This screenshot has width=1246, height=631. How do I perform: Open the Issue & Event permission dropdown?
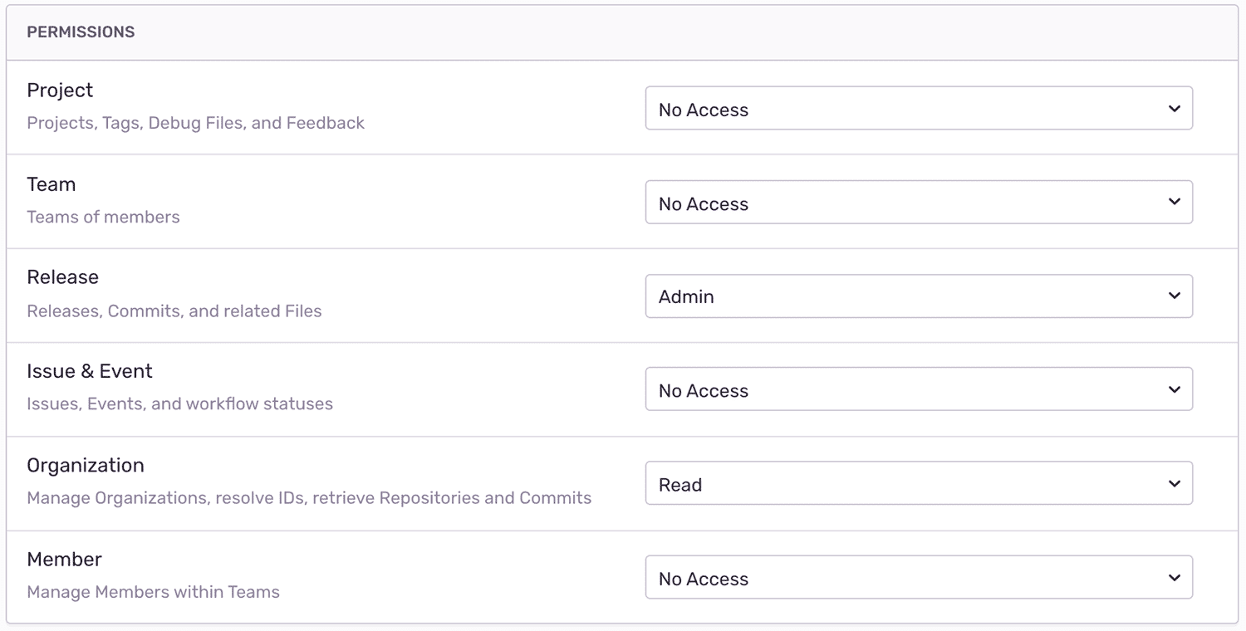pos(918,389)
